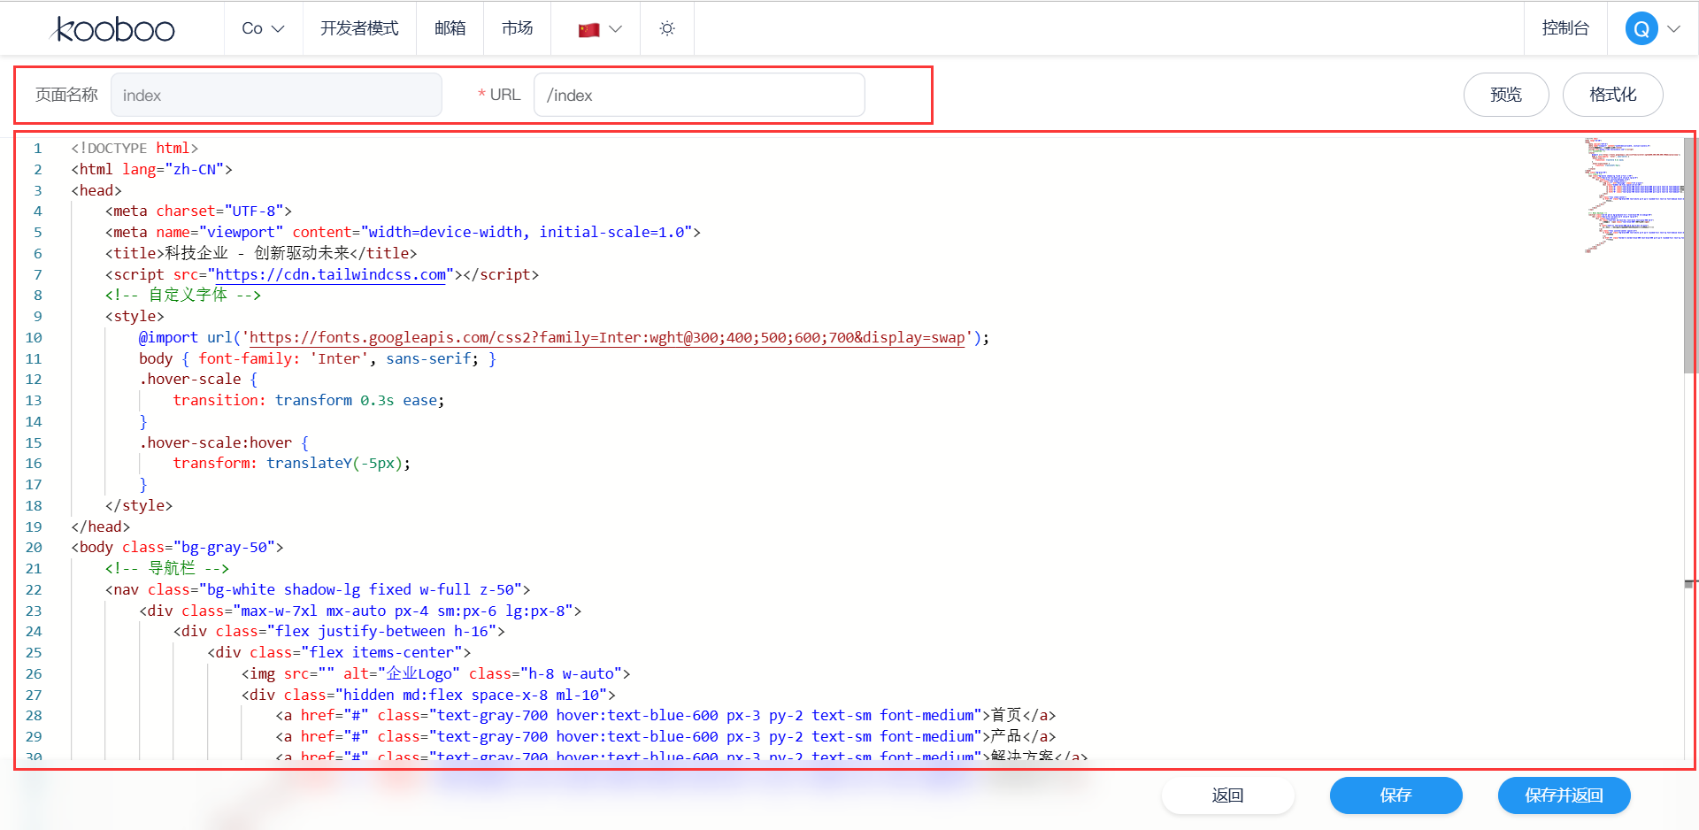Click the meta charset="UTF-8" line
Viewport: 1699px width, 830px height.
(198, 211)
